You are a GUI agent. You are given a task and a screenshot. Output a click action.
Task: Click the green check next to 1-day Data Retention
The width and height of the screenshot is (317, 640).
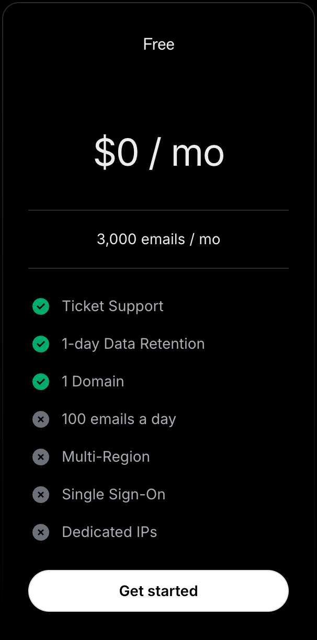(41, 344)
